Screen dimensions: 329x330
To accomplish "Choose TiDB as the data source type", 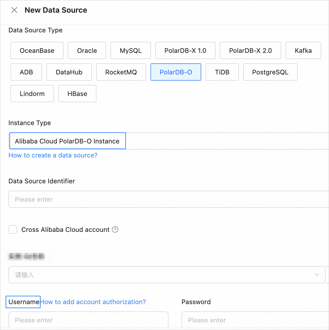I will (222, 72).
